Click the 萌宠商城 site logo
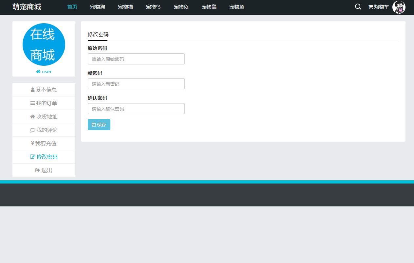Screen dimensions: 414x263 [x=27, y=7]
